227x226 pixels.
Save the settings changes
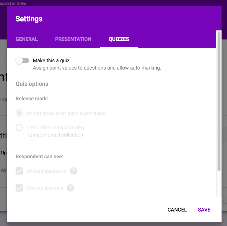(x=204, y=210)
